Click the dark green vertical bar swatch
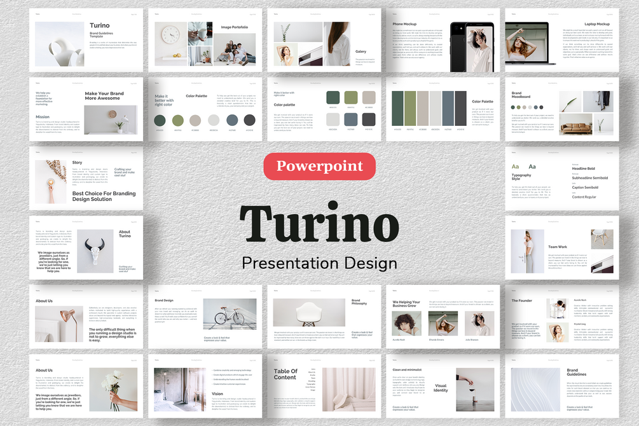Image resolution: width=639 pixels, height=426 pixels. point(398,109)
